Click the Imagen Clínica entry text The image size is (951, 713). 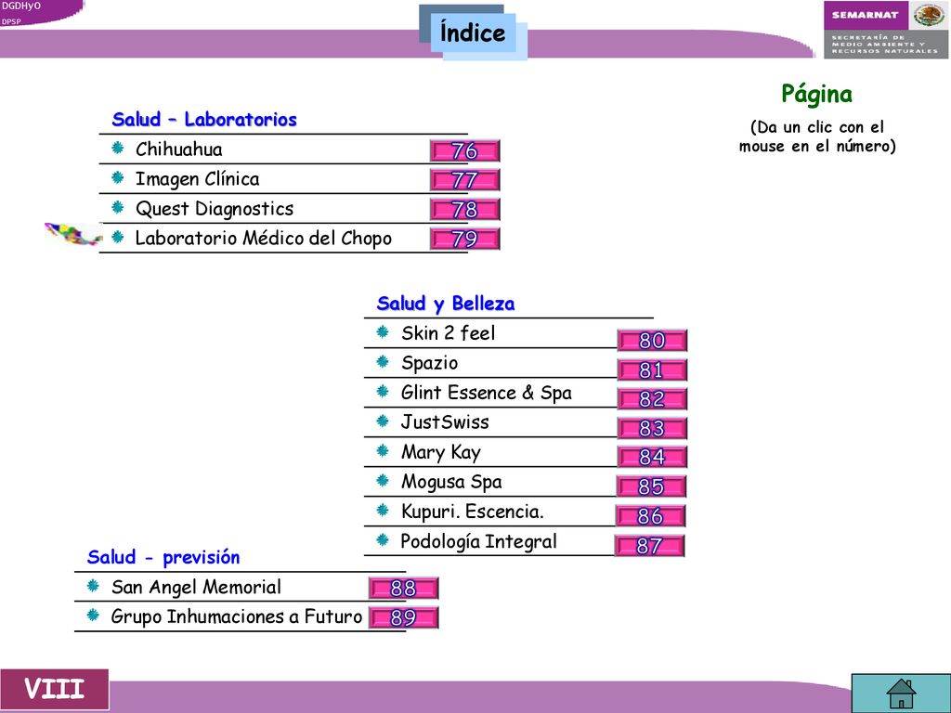coord(197,179)
